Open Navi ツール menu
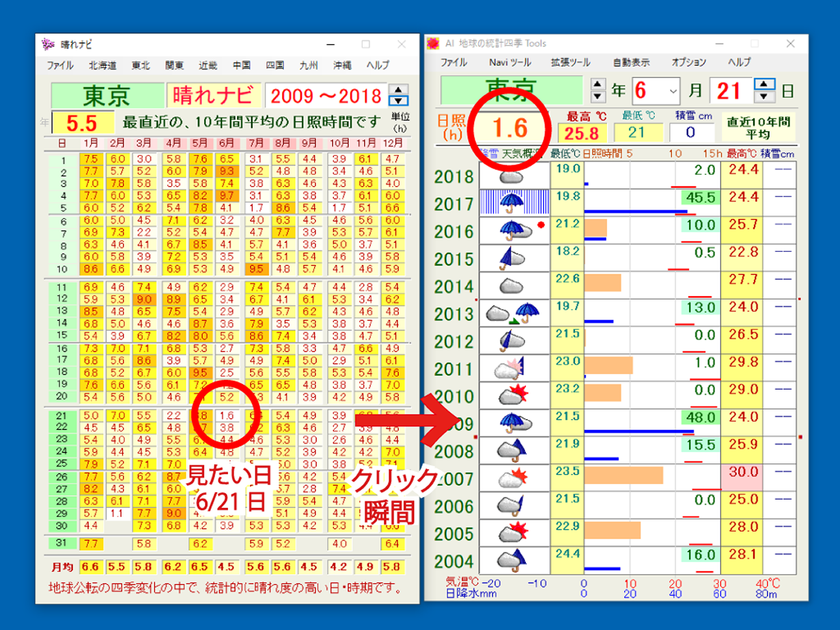Screen dimensions: 840x630 click(x=509, y=62)
